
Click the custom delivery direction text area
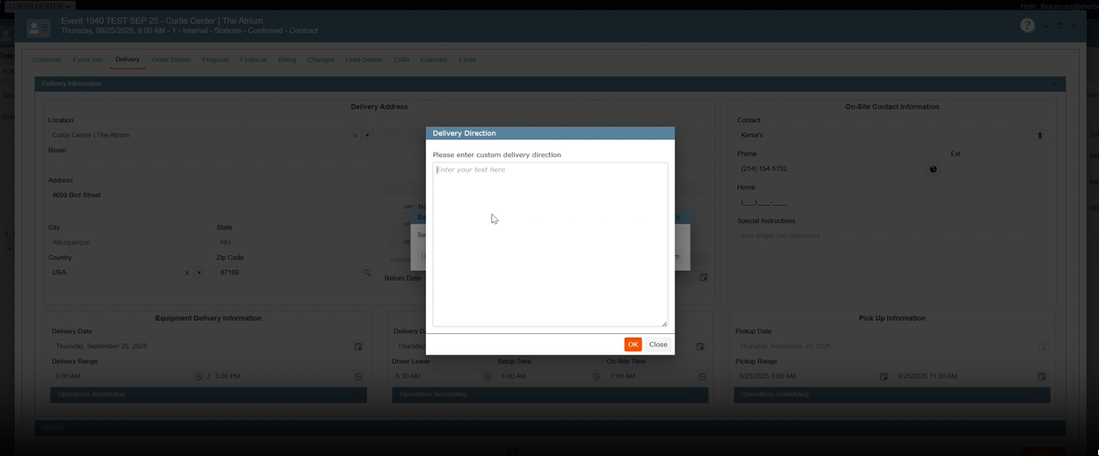[x=550, y=245]
